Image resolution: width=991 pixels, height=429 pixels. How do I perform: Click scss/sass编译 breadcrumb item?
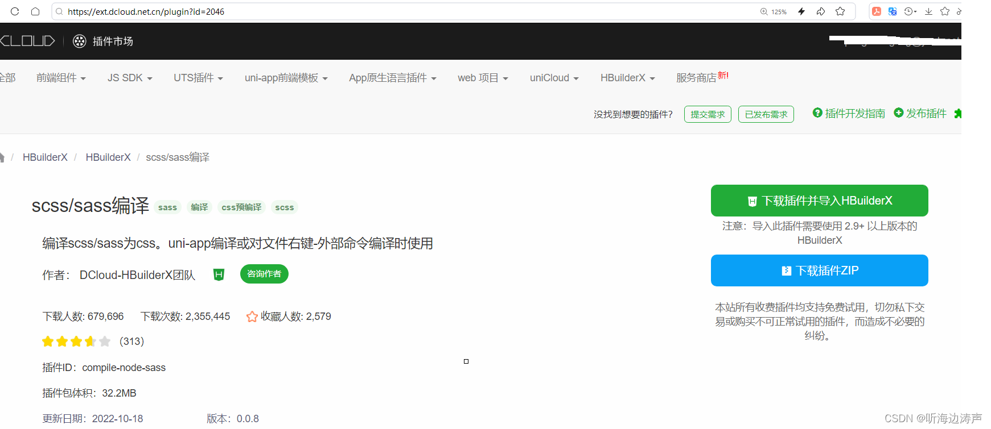[x=178, y=157]
